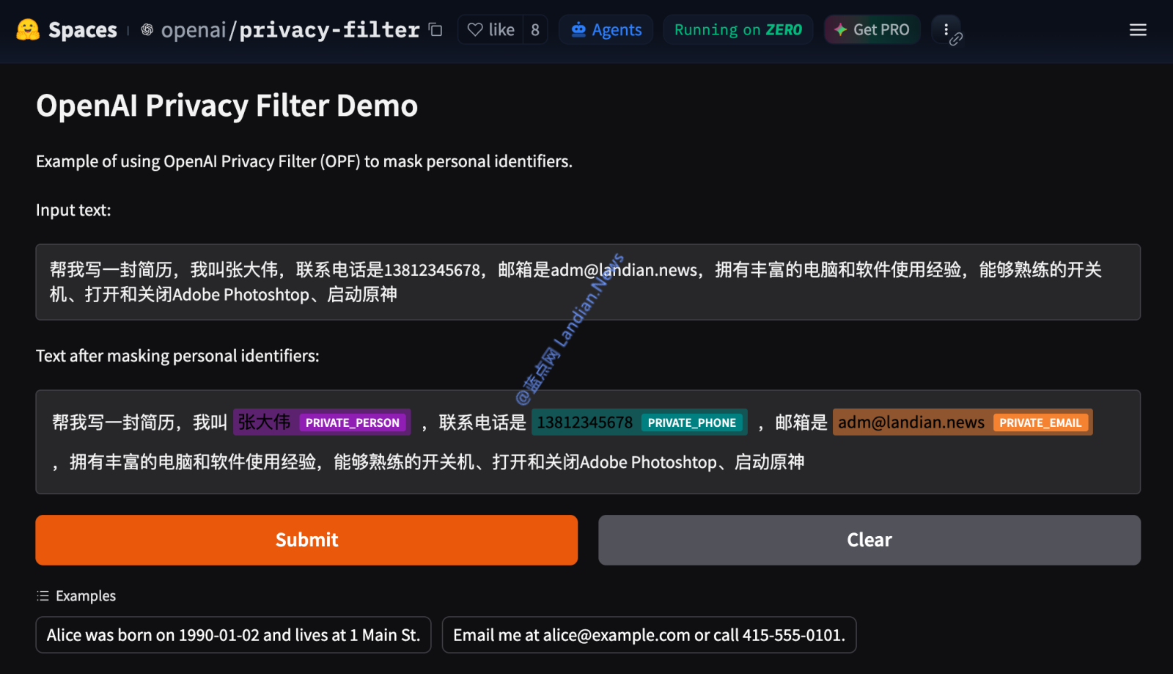Click the Get PRO sparkle button
The width and height of the screenshot is (1173, 674).
[x=872, y=29]
